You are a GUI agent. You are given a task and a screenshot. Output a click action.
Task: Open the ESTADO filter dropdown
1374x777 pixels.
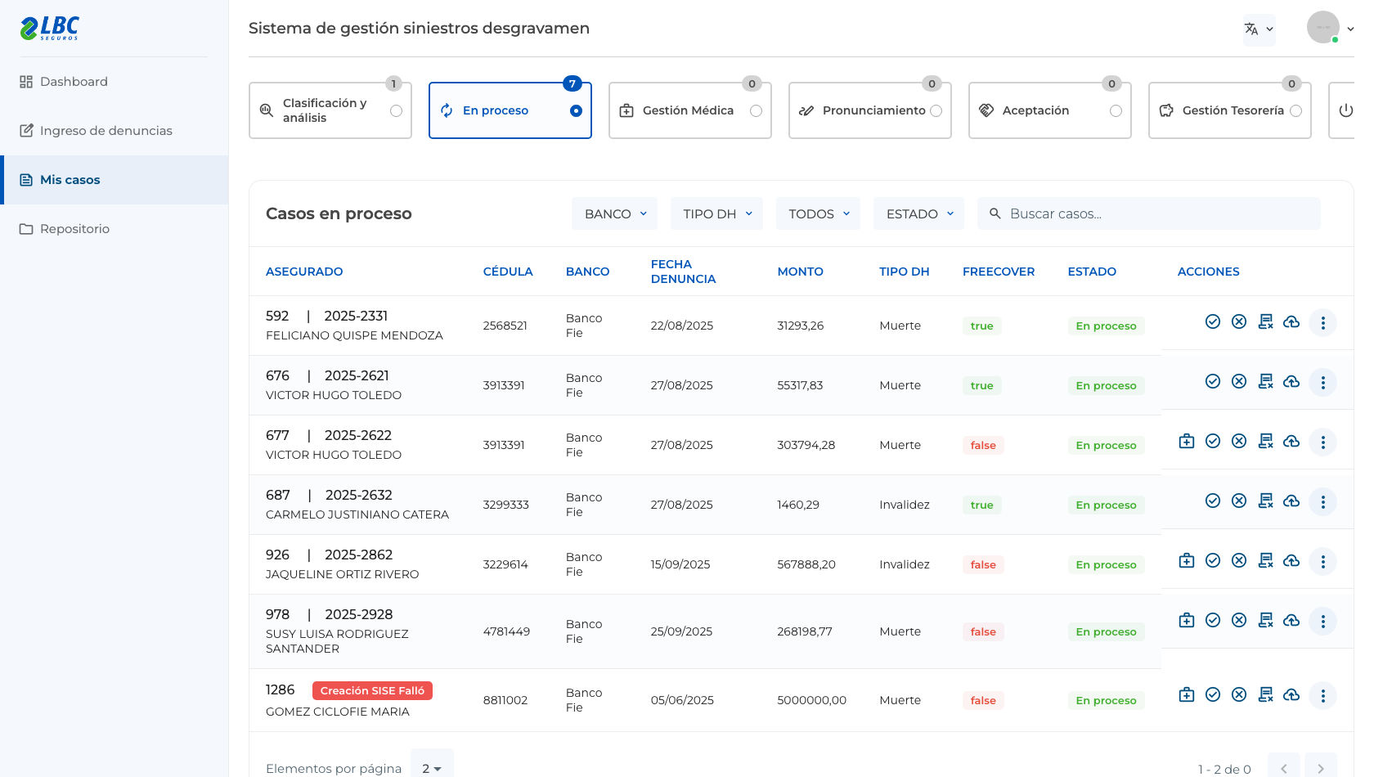point(919,213)
